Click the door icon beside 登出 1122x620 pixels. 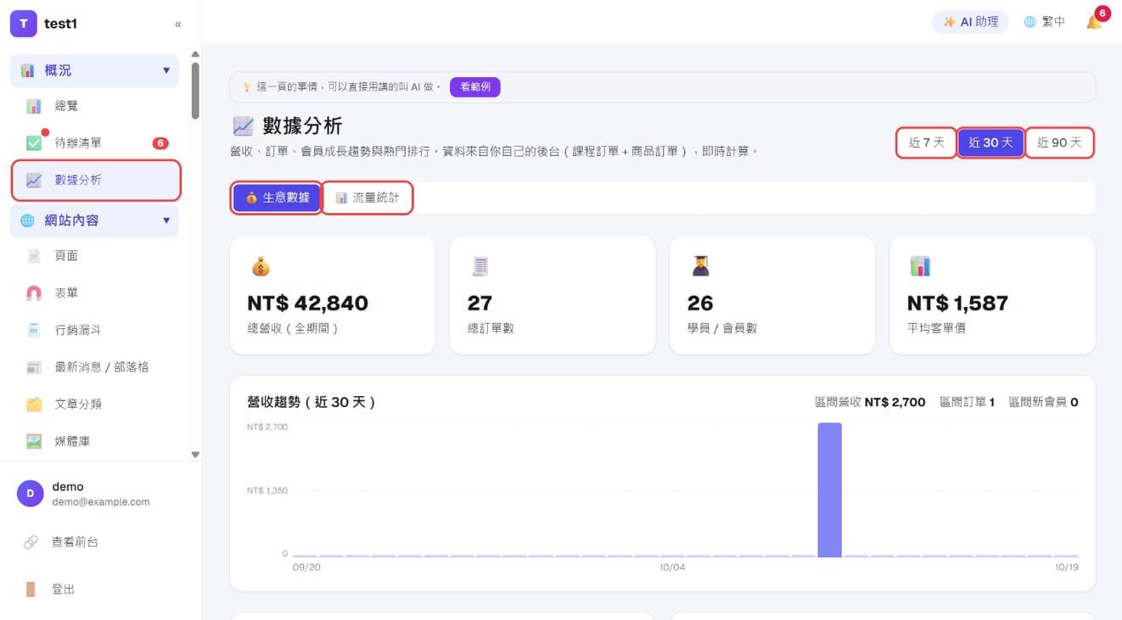(x=31, y=589)
